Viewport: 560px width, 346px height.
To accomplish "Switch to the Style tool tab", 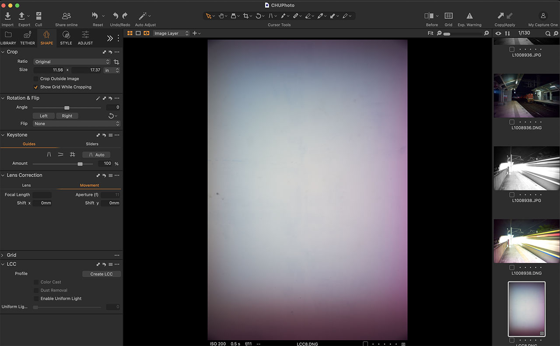I will coord(66,38).
